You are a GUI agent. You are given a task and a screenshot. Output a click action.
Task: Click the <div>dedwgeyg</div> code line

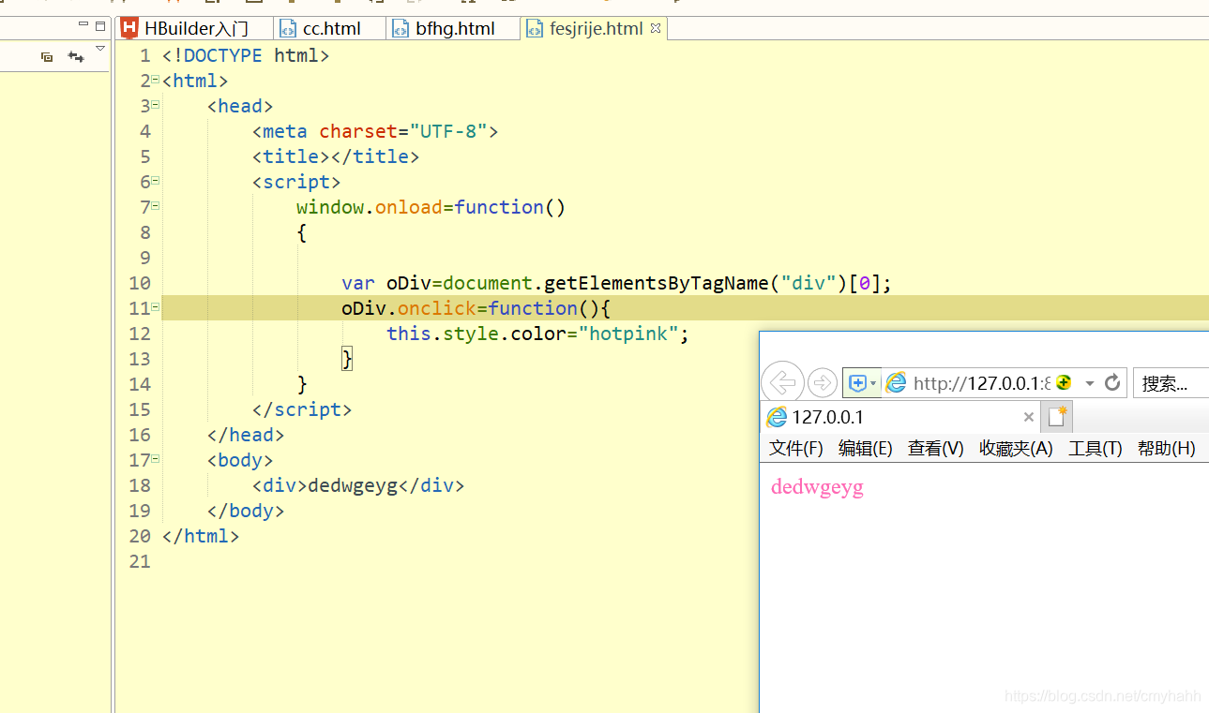(358, 485)
